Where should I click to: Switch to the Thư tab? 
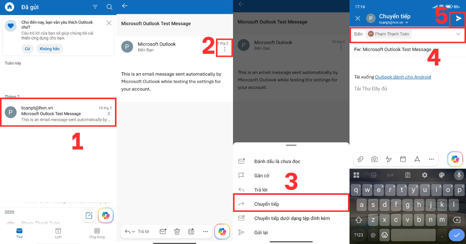coord(19,233)
